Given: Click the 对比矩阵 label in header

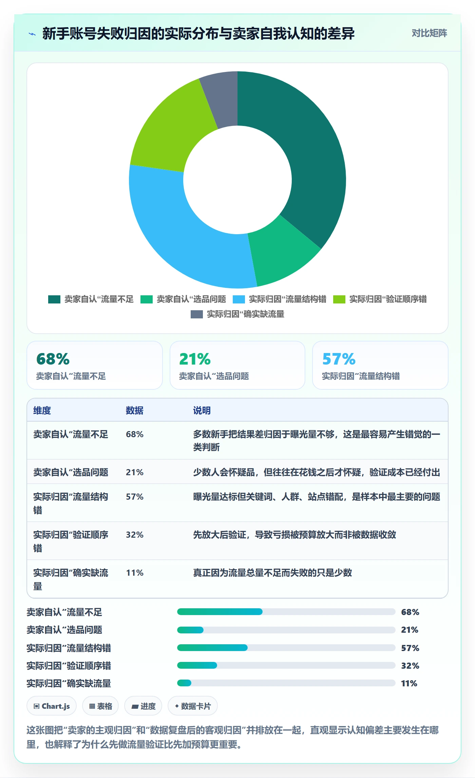Looking at the screenshot, I should [x=429, y=33].
